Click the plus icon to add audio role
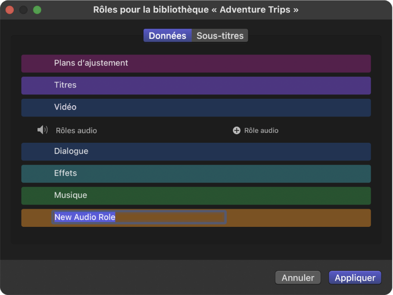Viewport: 393px width, 295px height. click(x=237, y=130)
